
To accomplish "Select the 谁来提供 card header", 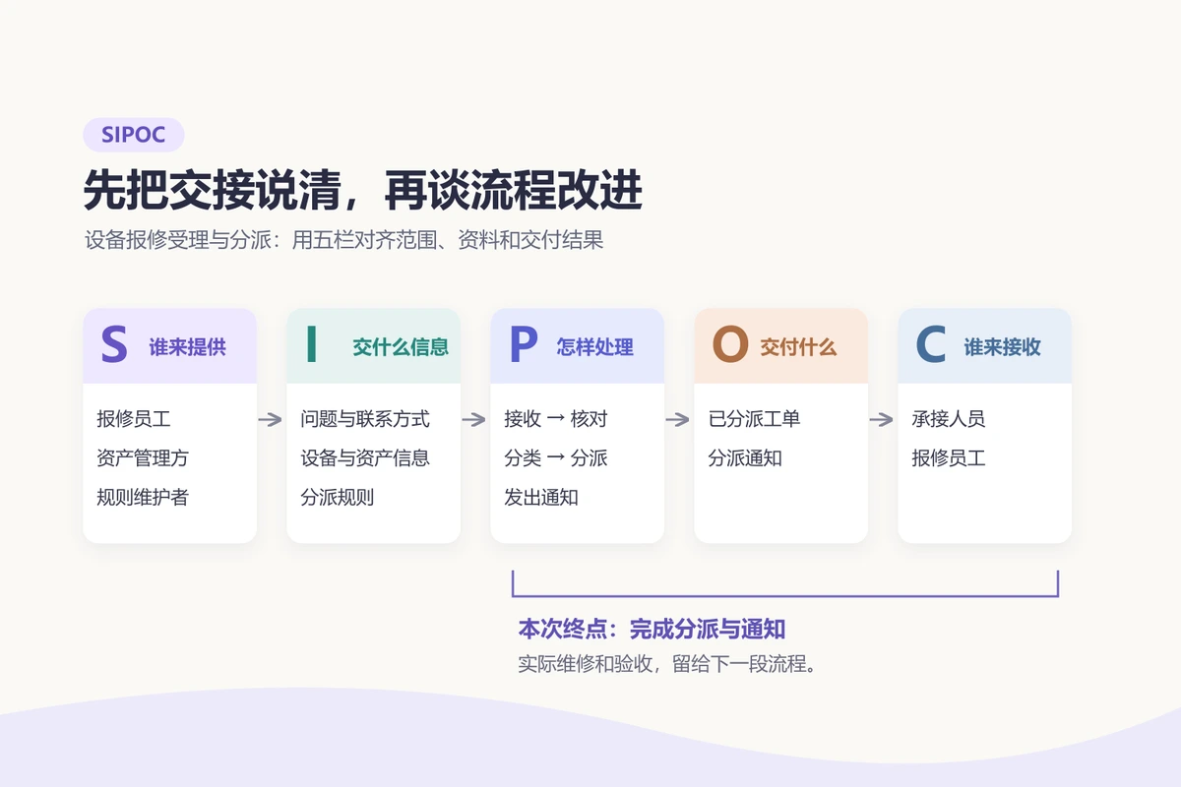I will click(x=169, y=345).
